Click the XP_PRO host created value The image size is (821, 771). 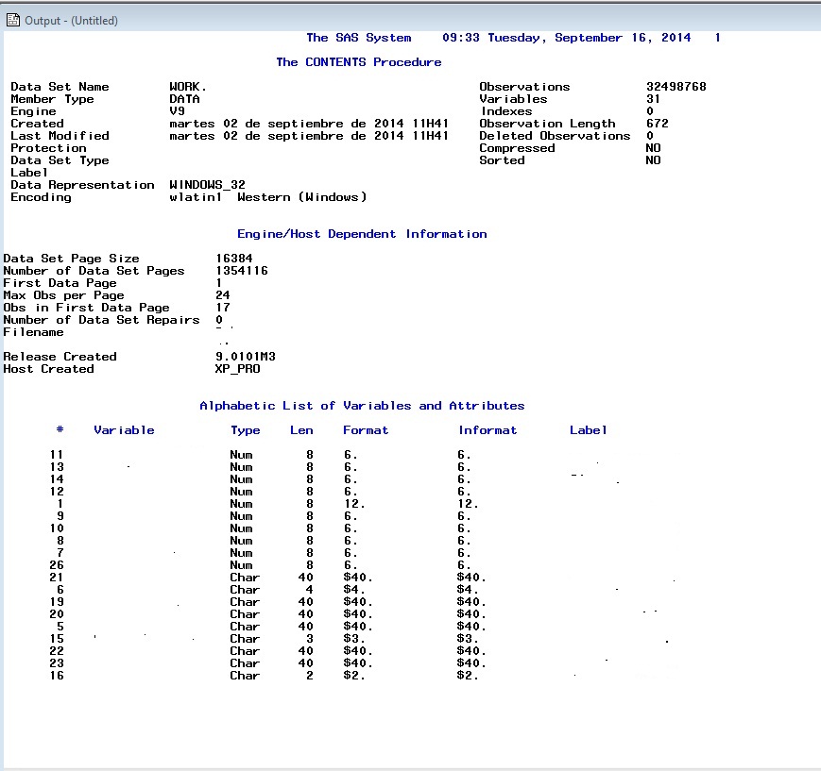point(237,369)
